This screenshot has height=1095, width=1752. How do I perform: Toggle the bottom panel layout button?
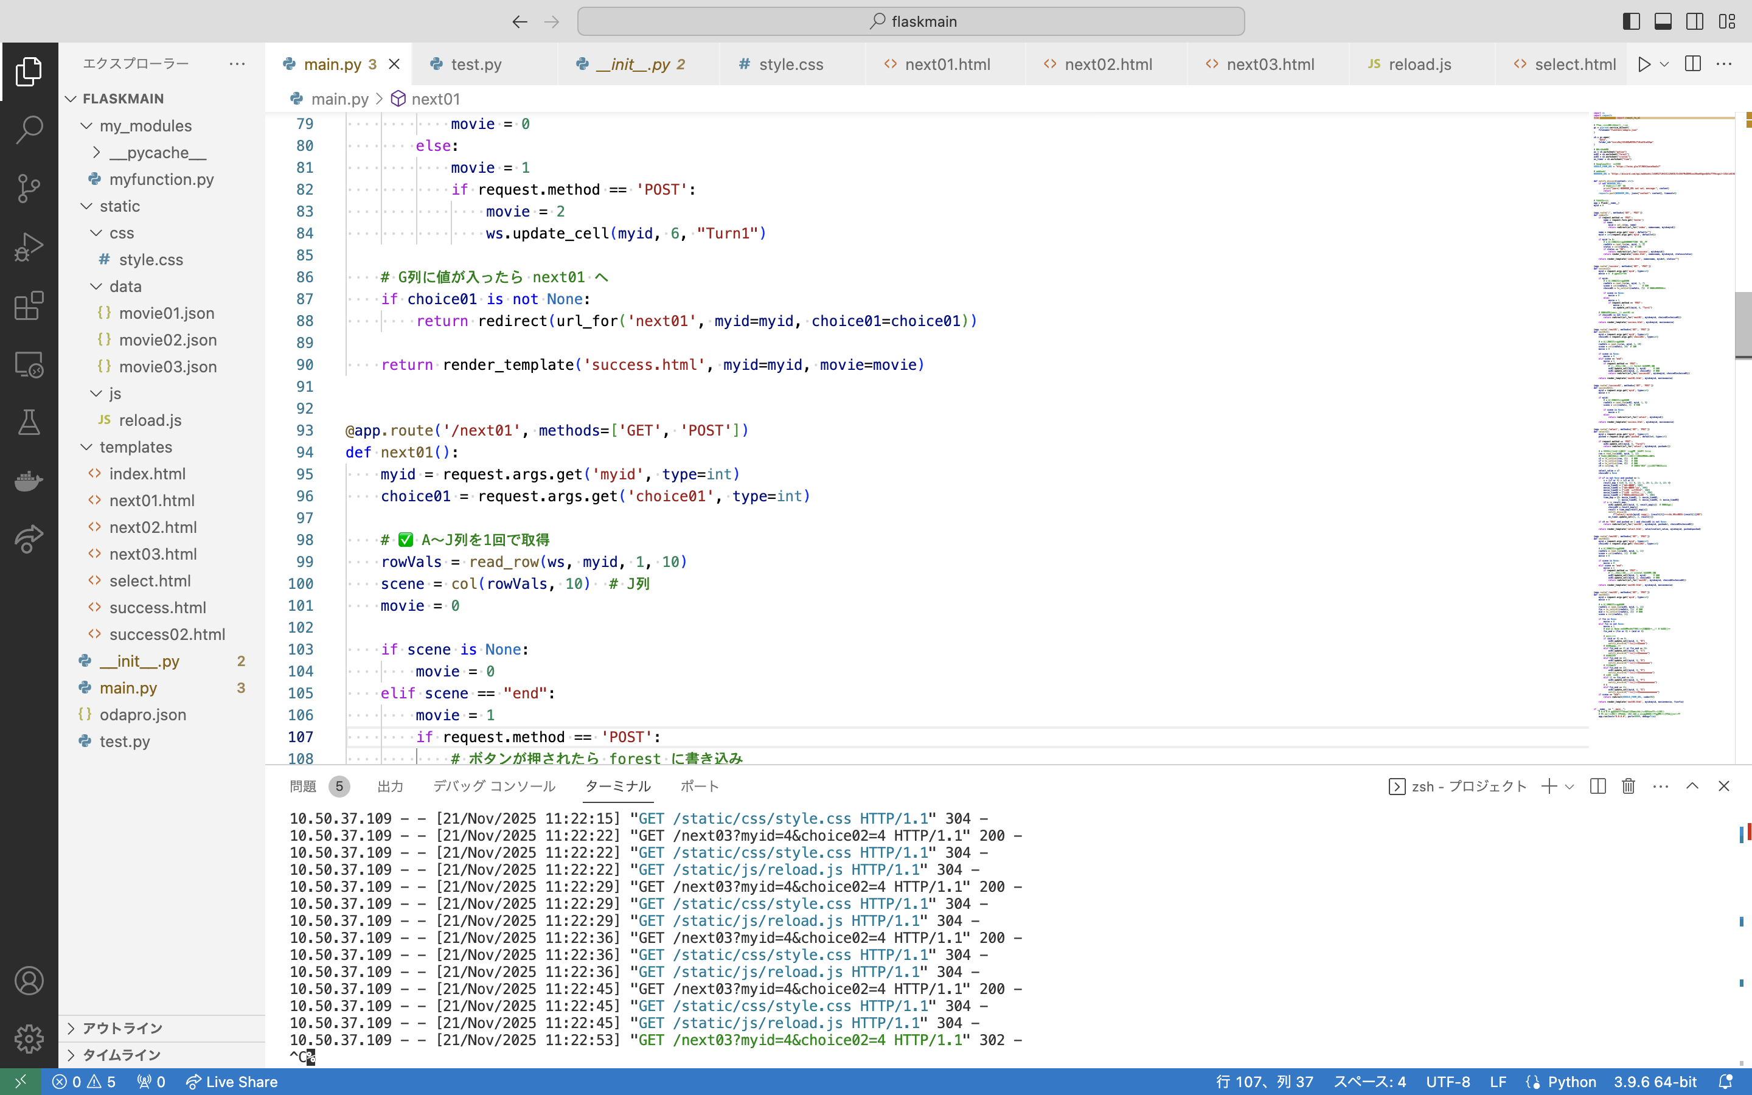coord(1663,22)
